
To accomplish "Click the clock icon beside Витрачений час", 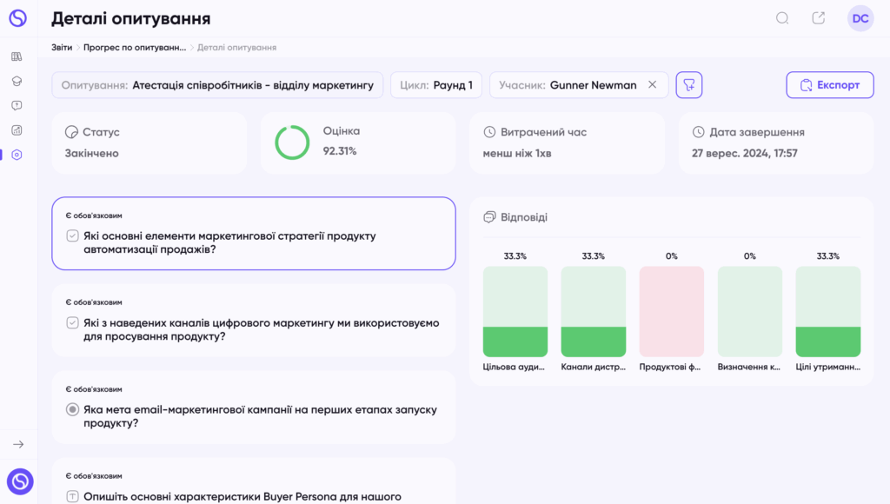I will tap(489, 132).
